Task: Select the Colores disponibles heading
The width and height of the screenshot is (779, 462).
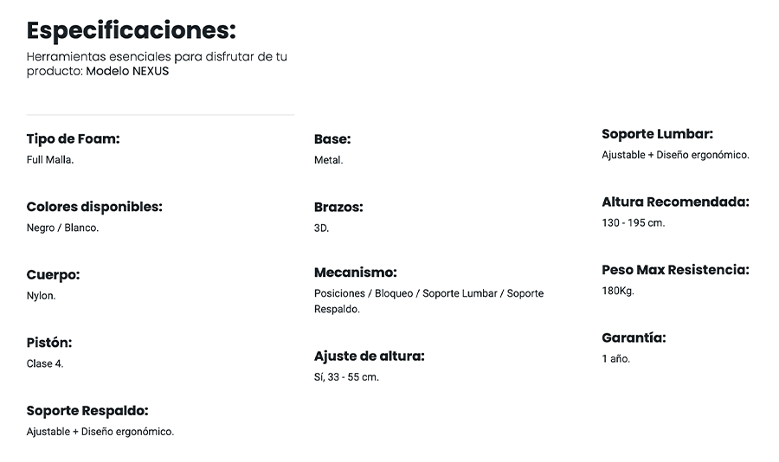Action: [94, 208]
